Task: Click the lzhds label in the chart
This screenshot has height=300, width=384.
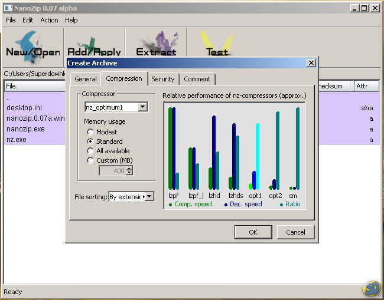Action: click(x=236, y=196)
